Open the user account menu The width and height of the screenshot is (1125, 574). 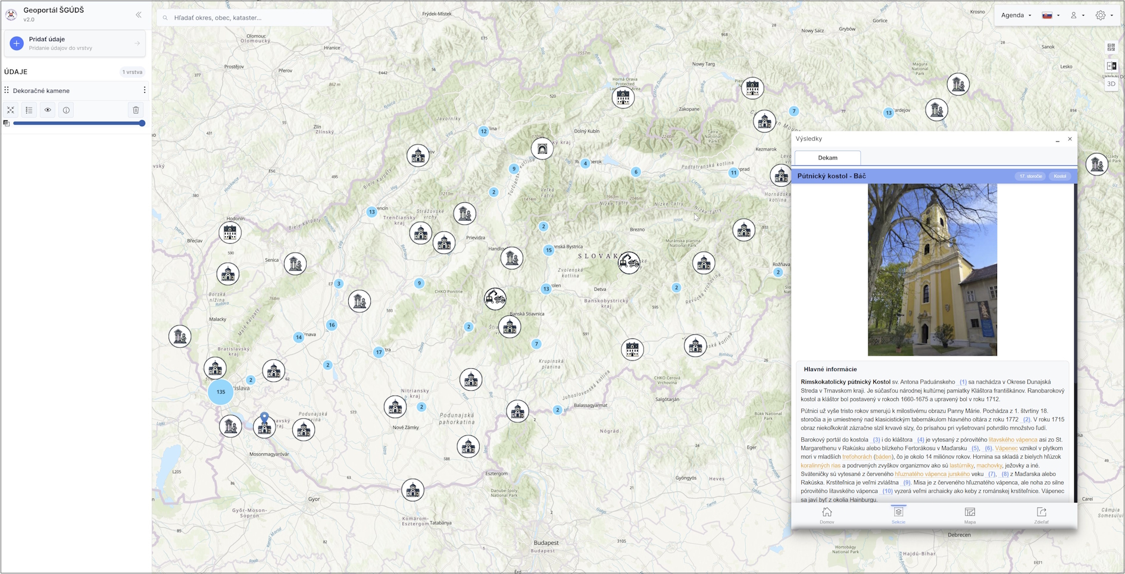pyautogui.click(x=1077, y=15)
